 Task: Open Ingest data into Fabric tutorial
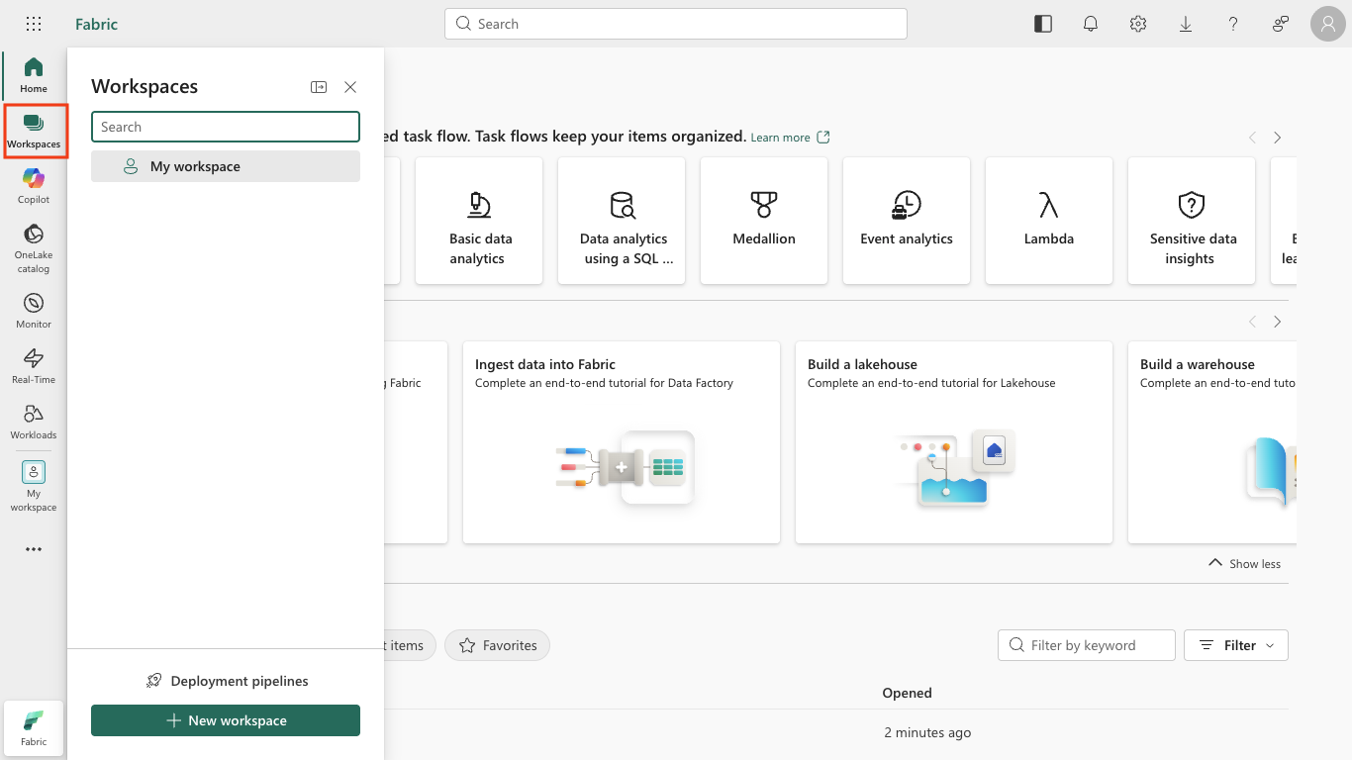(x=622, y=442)
